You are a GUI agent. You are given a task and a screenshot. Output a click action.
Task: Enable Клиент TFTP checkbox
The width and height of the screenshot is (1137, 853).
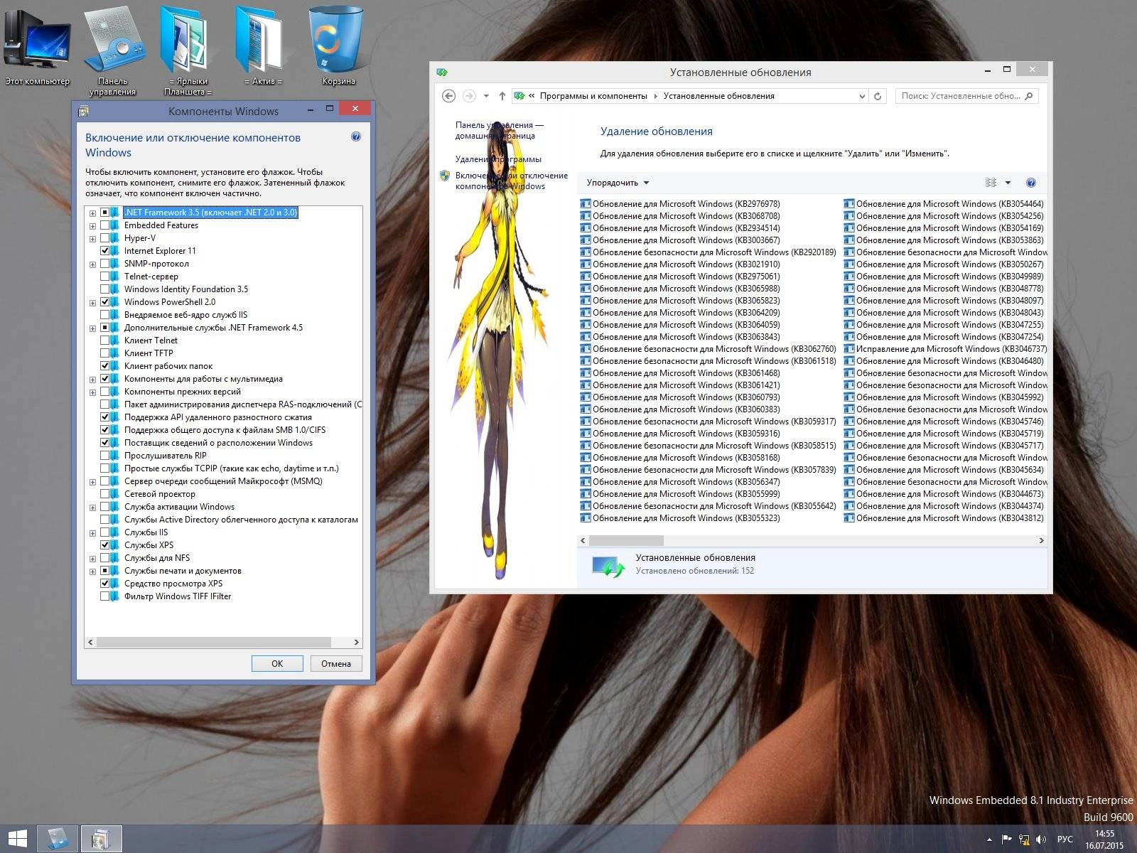(105, 353)
